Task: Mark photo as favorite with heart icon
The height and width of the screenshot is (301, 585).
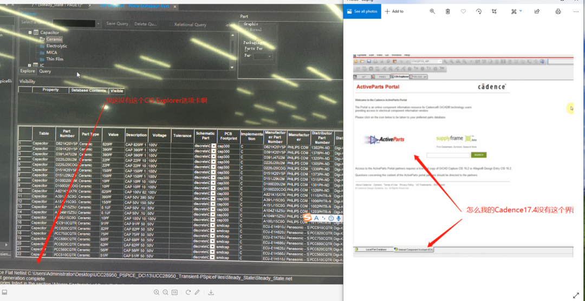Action: click(x=463, y=11)
